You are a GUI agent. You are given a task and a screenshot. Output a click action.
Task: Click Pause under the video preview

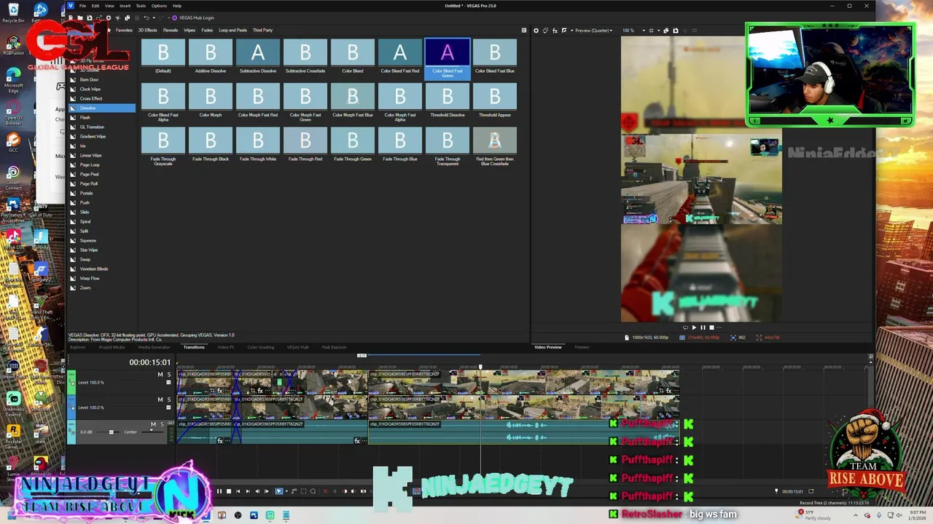(x=703, y=327)
